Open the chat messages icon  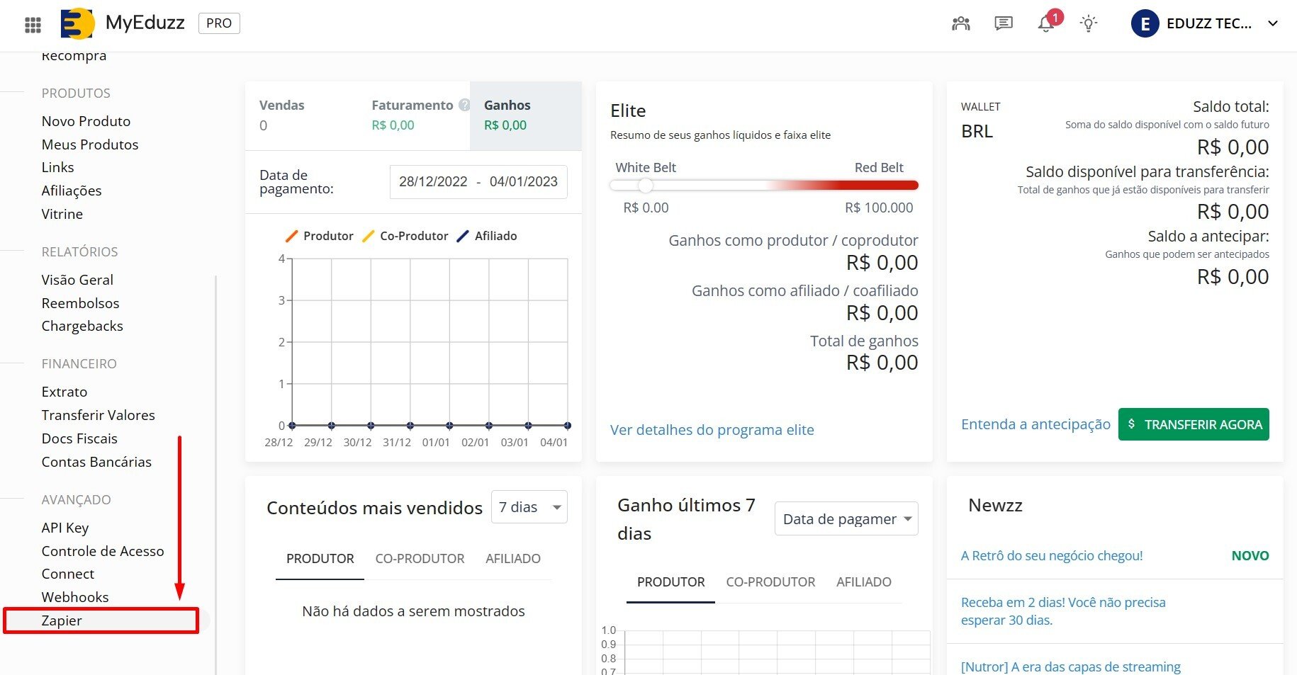[1003, 23]
